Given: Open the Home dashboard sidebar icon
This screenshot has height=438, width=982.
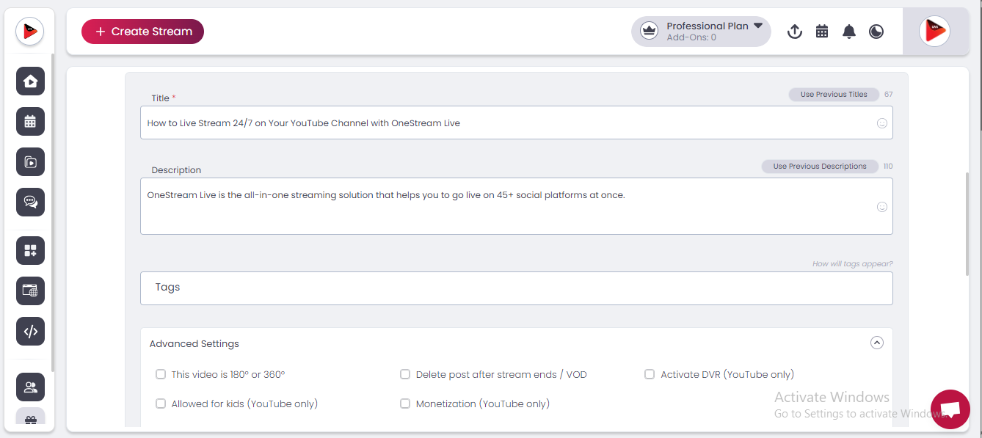Looking at the screenshot, I should (30, 81).
